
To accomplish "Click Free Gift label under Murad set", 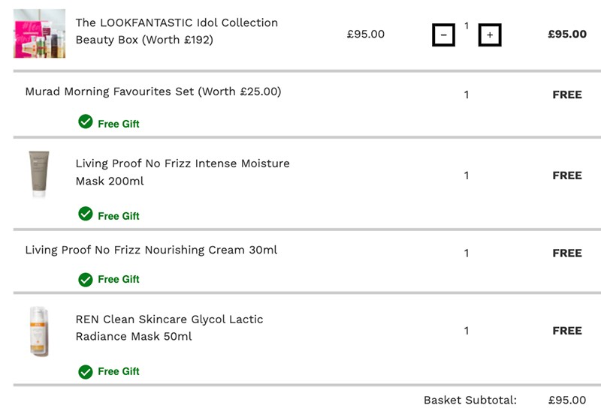I will click(x=119, y=124).
